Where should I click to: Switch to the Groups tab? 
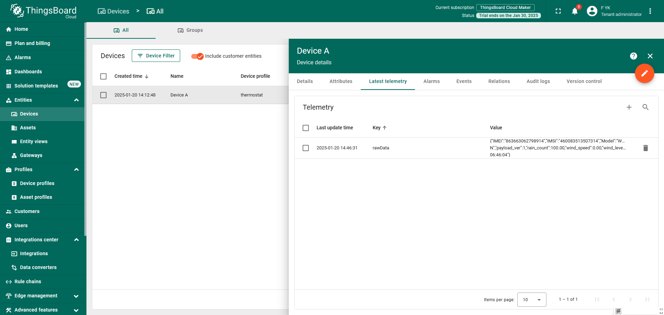click(x=190, y=30)
